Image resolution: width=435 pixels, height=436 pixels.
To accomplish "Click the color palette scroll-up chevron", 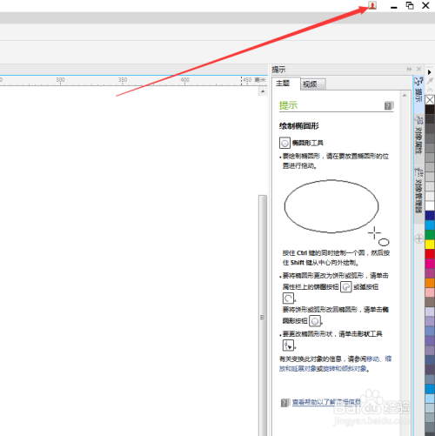I will 430,90.
